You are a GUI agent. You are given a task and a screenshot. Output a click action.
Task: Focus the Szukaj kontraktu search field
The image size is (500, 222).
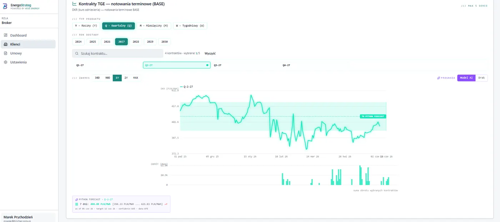117,54
